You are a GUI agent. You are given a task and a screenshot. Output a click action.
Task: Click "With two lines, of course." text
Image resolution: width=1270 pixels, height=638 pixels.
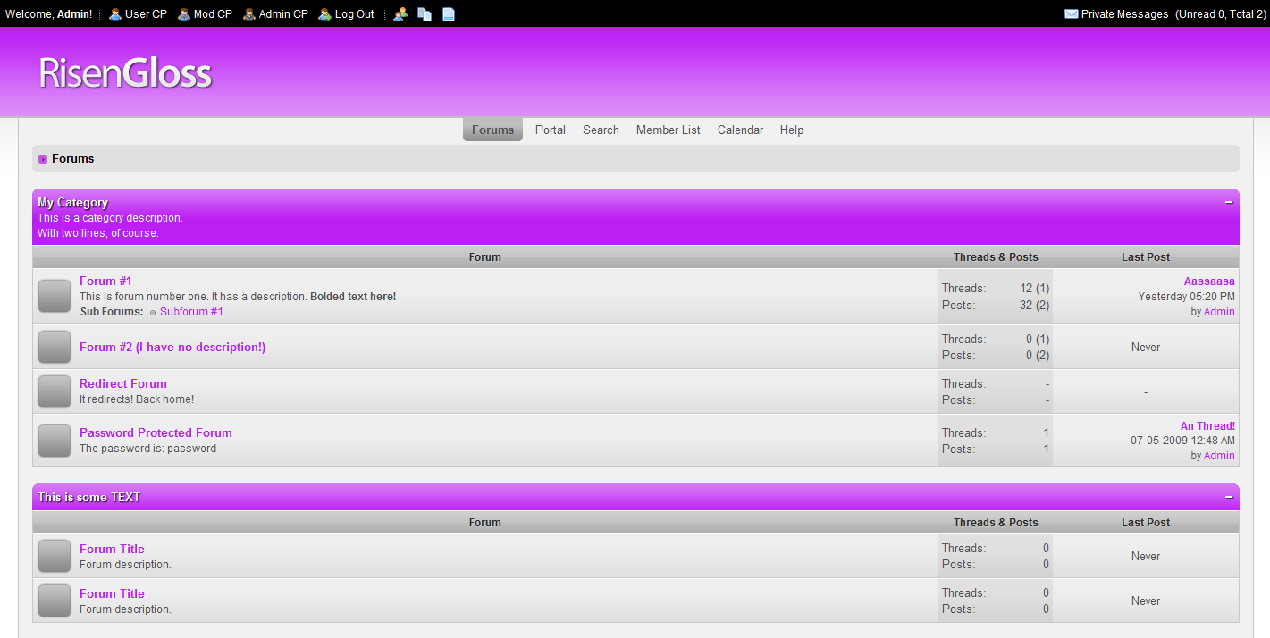[98, 233]
